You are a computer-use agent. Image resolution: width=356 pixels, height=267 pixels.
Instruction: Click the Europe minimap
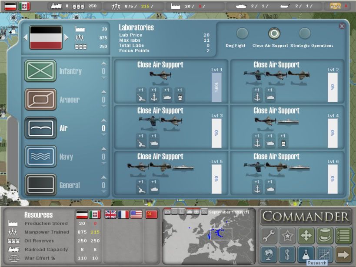pyautogui.click(x=209, y=237)
